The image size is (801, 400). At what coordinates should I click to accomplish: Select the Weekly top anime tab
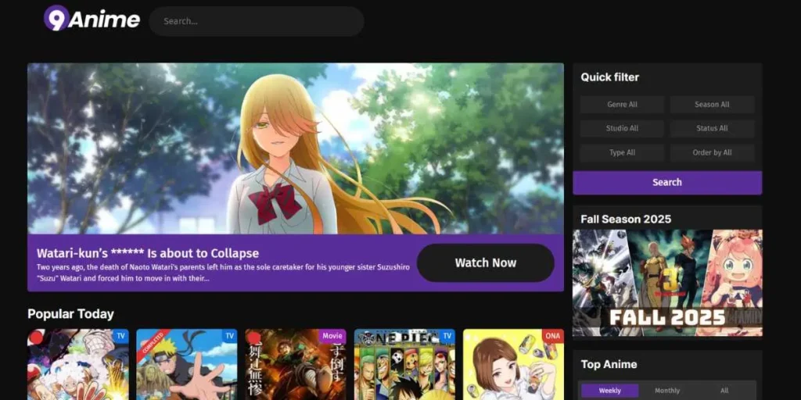tap(610, 391)
